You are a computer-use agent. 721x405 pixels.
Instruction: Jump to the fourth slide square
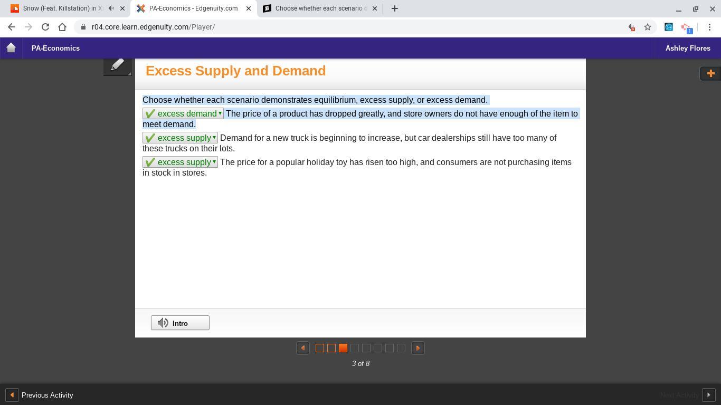click(355, 348)
